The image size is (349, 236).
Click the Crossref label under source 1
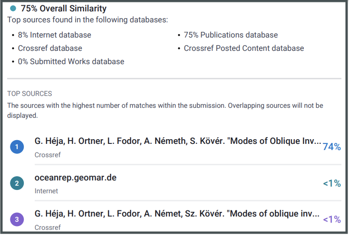tap(48, 155)
